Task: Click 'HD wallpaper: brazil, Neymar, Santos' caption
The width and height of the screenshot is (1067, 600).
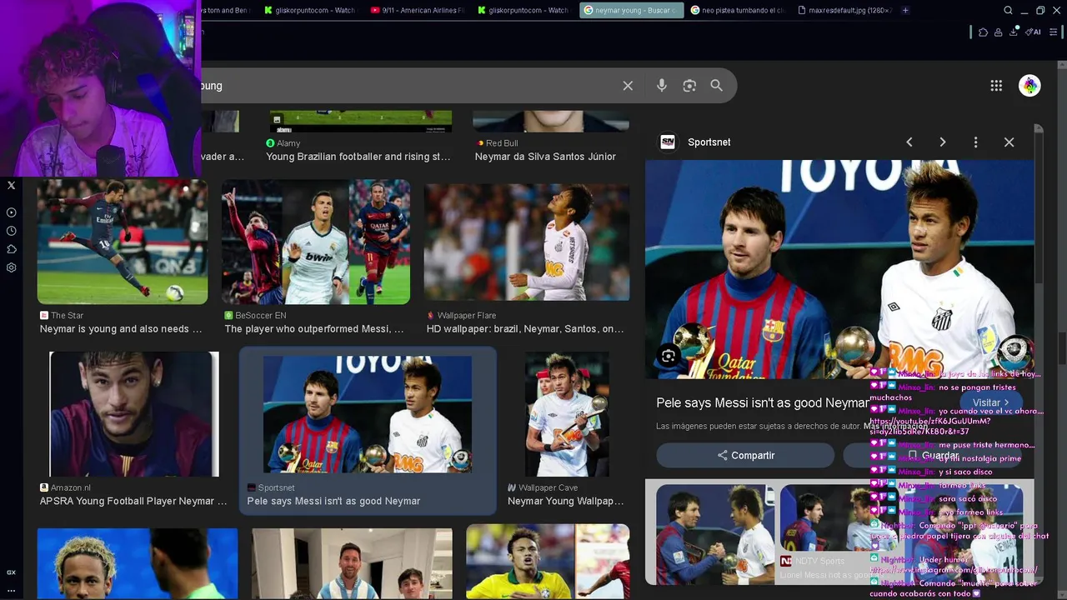Action: (525, 329)
